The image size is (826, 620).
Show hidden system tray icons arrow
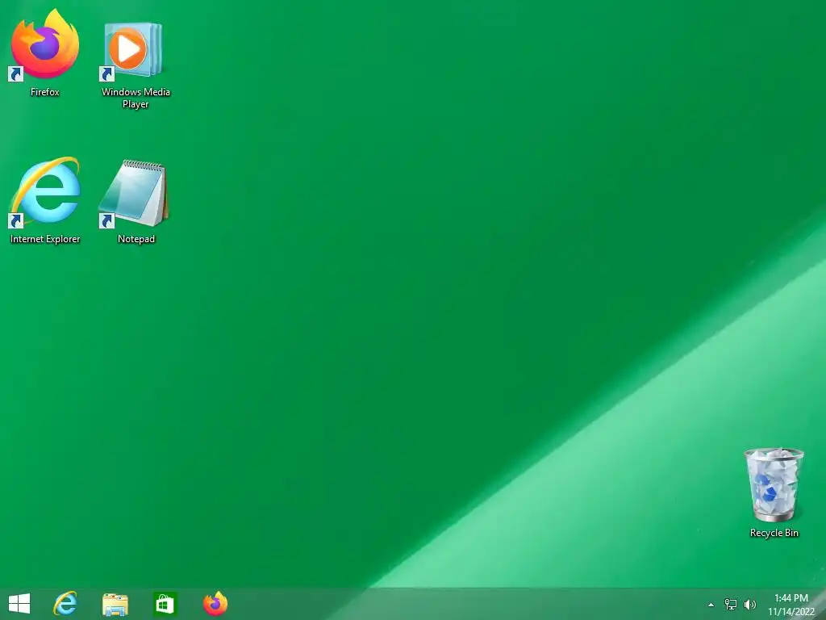pyautogui.click(x=711, y=605)
